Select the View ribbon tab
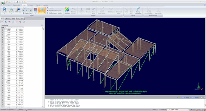Image resolution: width=206 pixels, height=111 pixels. pos(24,5)
